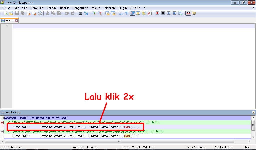This screenshot has height=150, width=256.
Task: Open the Jendela menu
Action: pos(135,8)
